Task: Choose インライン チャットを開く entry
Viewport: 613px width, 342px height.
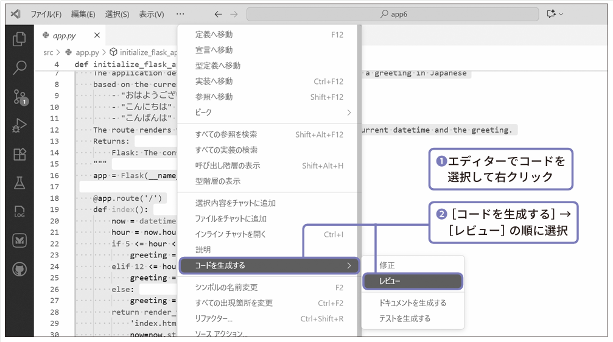Action: [x=269, y=234]
